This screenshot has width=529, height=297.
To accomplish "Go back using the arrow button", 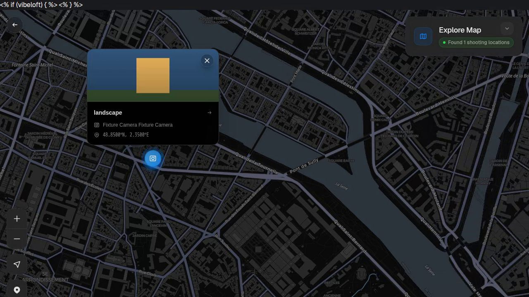I will point(15,25).
